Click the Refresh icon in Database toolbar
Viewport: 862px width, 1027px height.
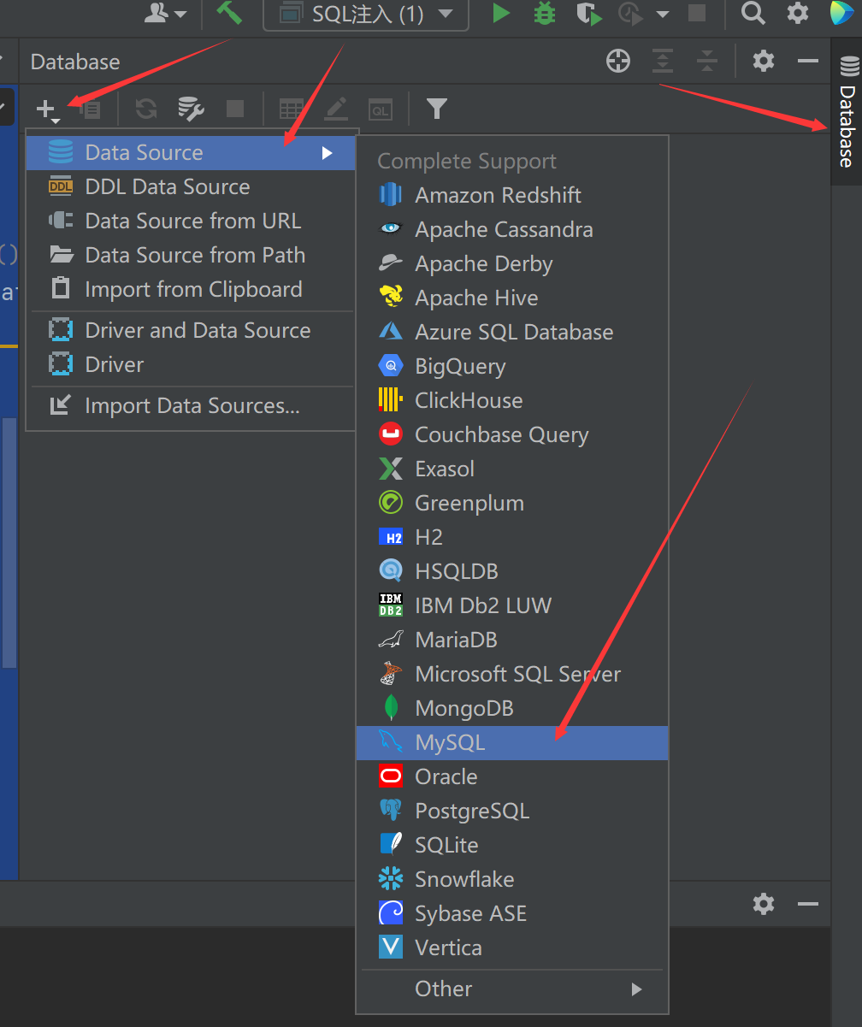pyautogui.click(x=146, y=109)
